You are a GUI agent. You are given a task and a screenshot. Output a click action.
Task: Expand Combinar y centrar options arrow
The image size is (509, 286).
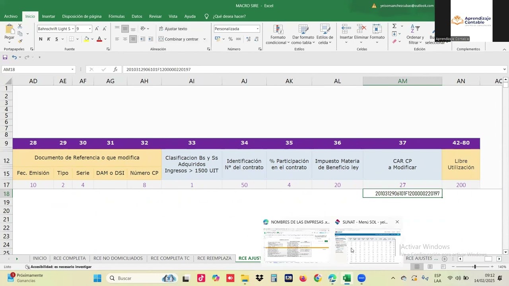(204, 39)
